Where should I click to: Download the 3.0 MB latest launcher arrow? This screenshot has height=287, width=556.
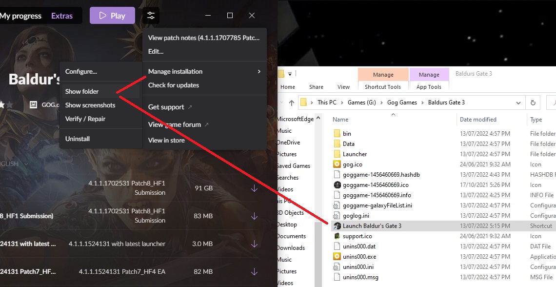tap(254, 244)
